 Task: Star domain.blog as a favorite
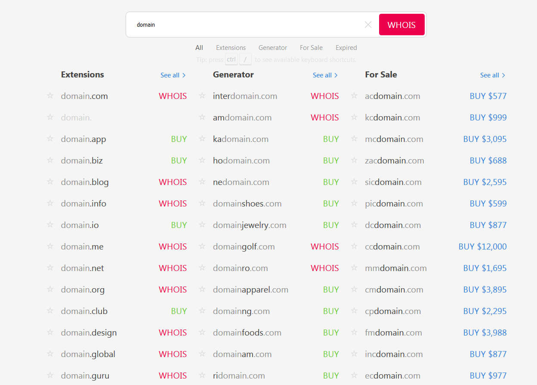pyautogui.click(x=50, y=182)
